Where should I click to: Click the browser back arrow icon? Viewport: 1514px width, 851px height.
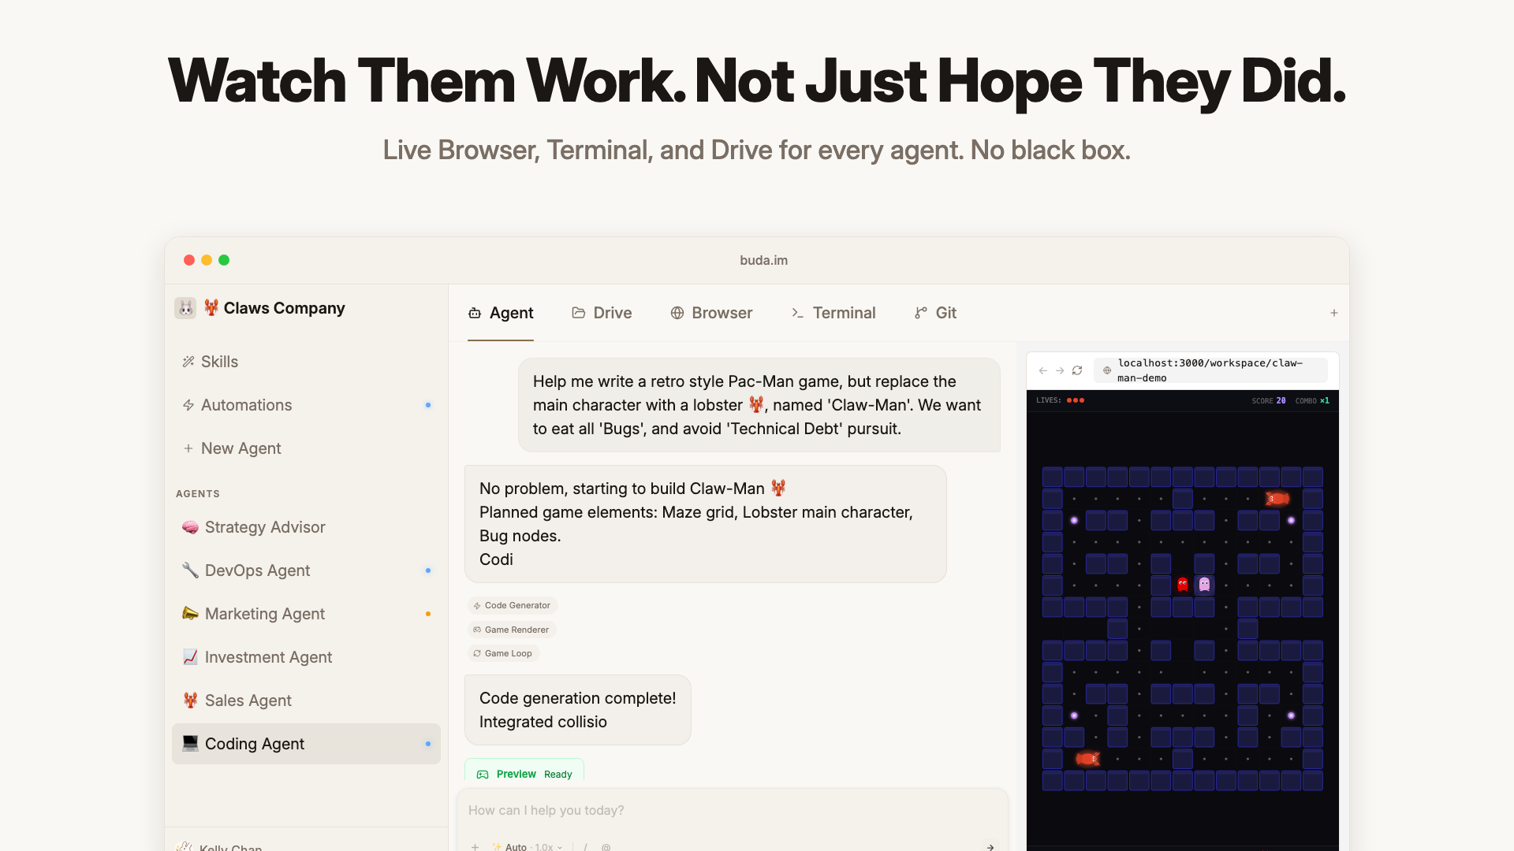[1042, 370]
